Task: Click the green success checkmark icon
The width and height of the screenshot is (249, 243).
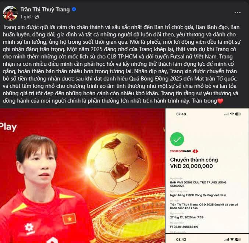Action: (177, 139)
